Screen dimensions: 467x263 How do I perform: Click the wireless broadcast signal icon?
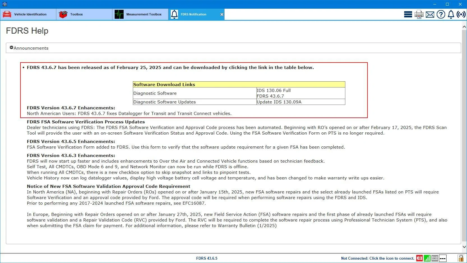tap(461, 14)
